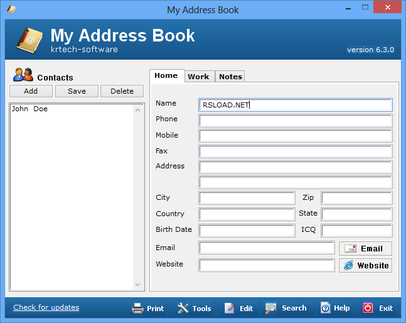Close the My Address Book window

[387, 8]
